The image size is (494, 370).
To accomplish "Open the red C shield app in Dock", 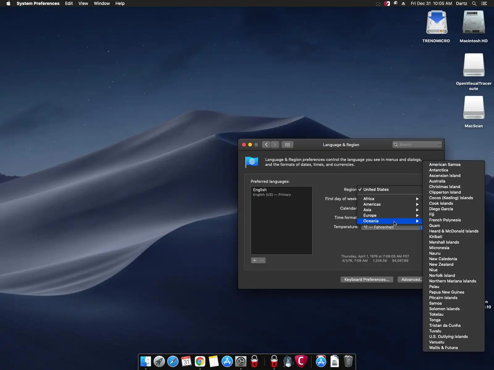I will click(301, 361).
